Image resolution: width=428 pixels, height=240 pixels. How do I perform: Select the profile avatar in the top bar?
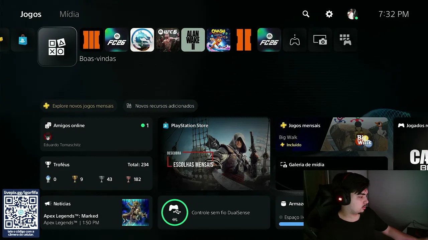[352, 14]
